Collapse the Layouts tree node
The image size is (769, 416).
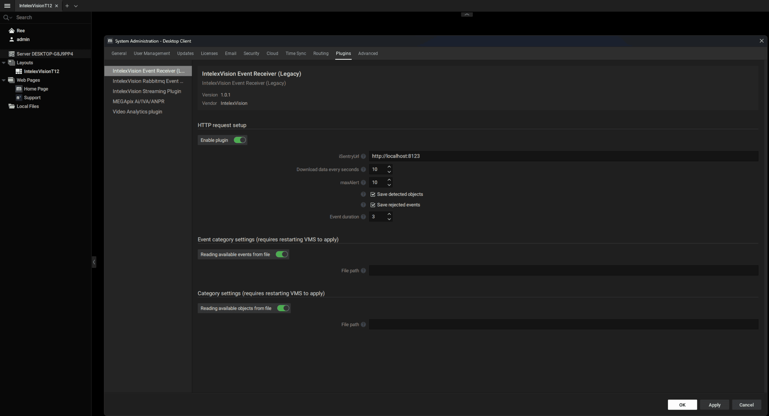tap(4, 63)
